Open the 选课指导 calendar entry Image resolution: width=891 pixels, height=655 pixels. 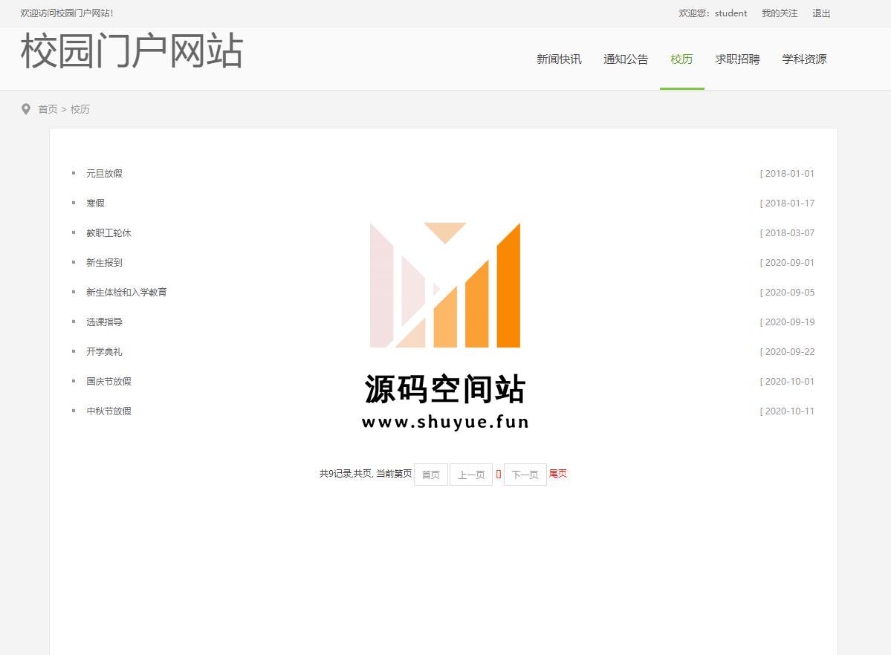pos(104,322)
